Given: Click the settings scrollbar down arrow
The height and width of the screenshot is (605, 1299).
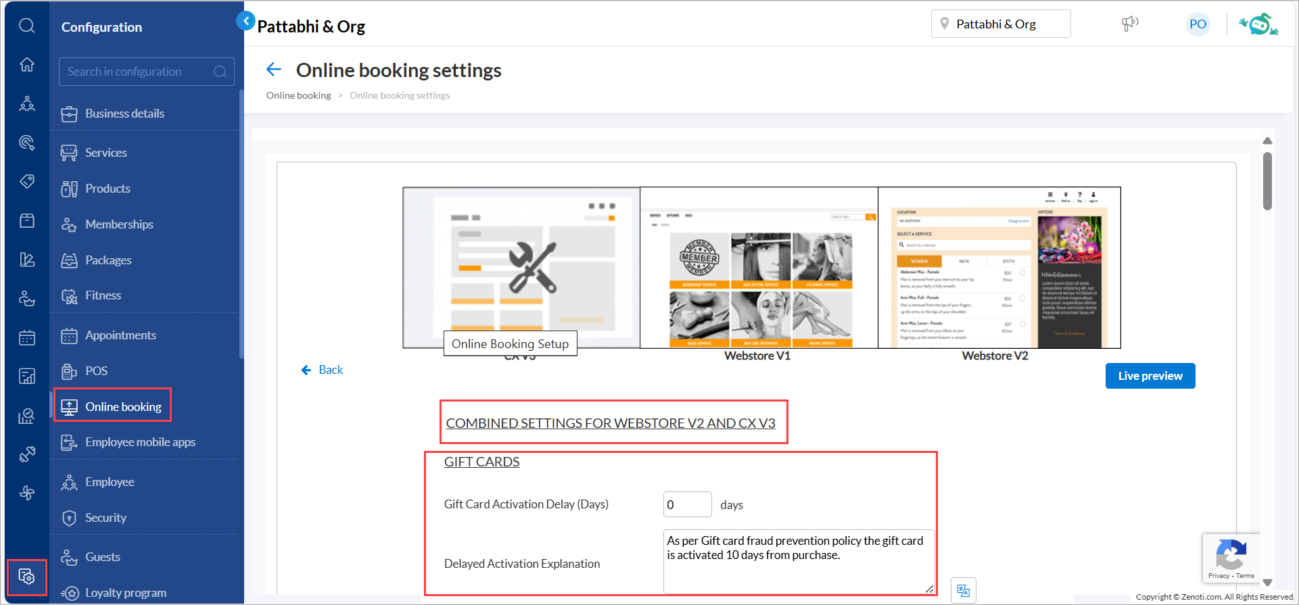Looking at the screenshot, I should click(1267, 582).
